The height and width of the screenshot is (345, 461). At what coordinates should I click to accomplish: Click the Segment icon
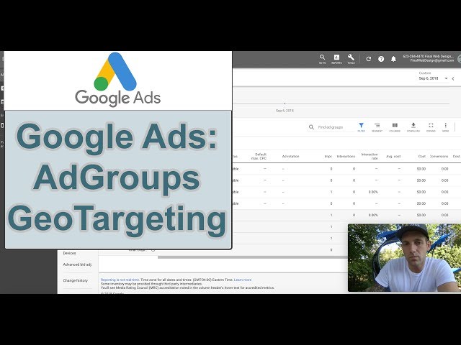click(377, 127)
